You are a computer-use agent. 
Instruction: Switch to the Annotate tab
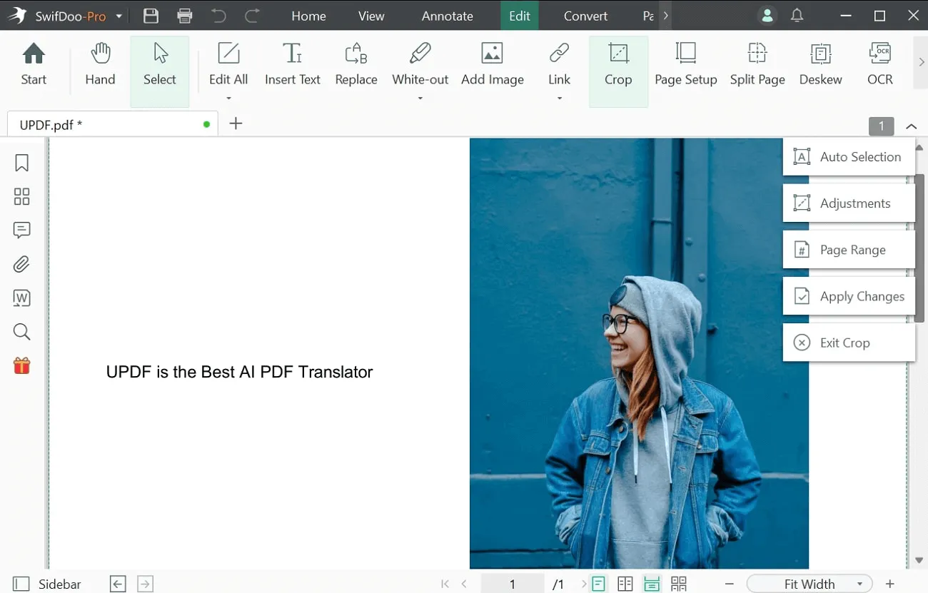447,15
